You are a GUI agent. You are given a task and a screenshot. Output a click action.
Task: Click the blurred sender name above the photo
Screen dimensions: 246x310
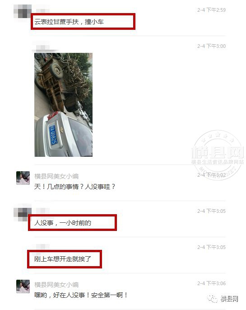(42, 47)
